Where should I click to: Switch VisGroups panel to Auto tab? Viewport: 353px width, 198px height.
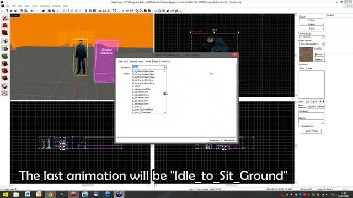pos(310,68)
